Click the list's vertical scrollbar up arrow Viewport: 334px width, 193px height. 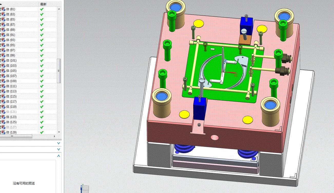59,9
